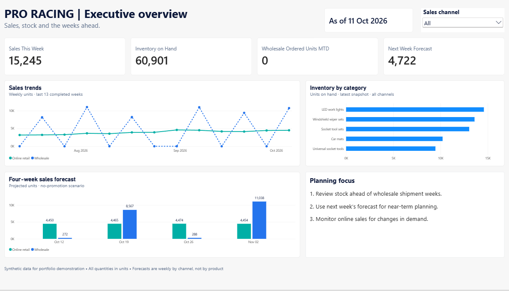Click the 11,038 wholesale bar for Nov 02
This screenshot has height=291, width=509.
pyautogui.click(x=259, y=220)
